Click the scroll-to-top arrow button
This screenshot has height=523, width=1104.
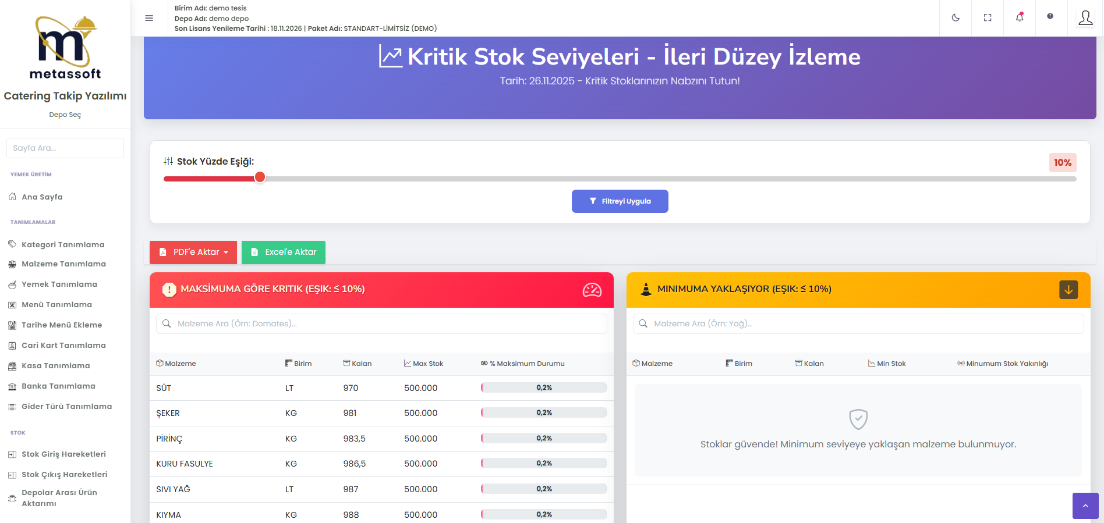point(1085,506)
